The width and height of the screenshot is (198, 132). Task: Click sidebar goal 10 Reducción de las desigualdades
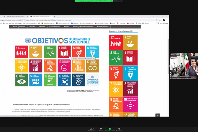coord(130,104)
